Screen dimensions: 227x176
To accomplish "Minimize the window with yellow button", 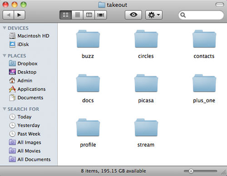I will pyautogui.click(x=15, y=5).
